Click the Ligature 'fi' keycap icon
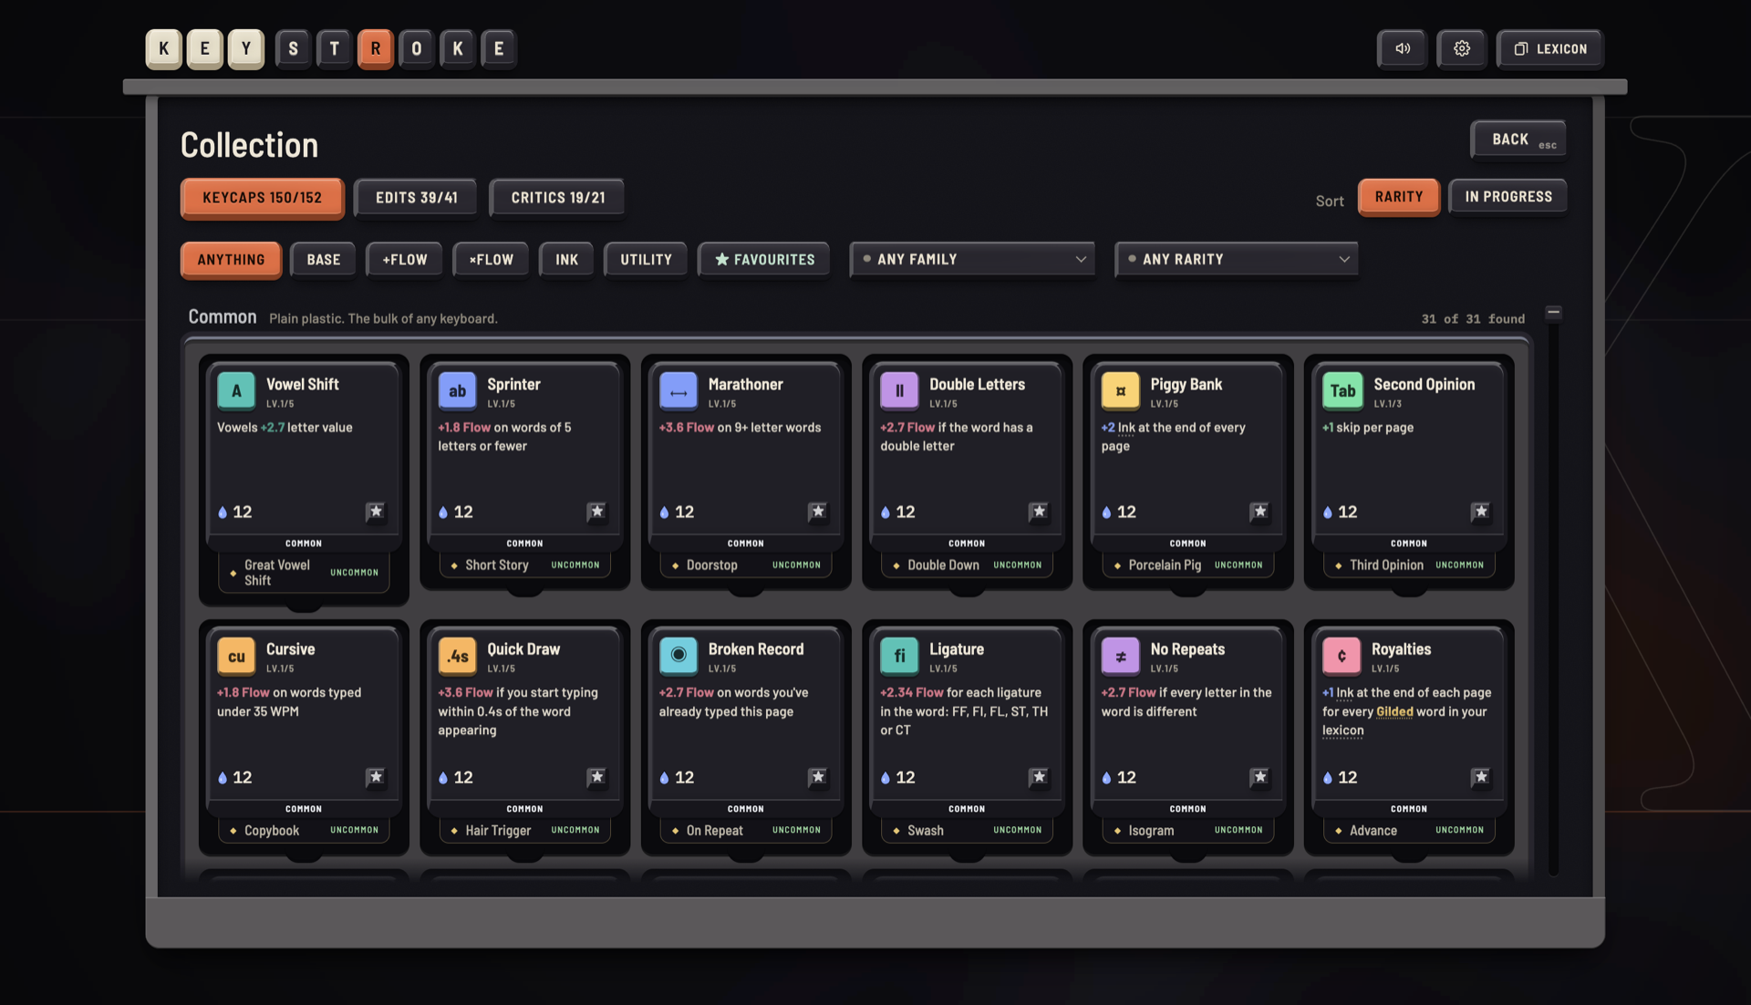Viewport: 1751px width, 1005px height. tap(899, 656)
